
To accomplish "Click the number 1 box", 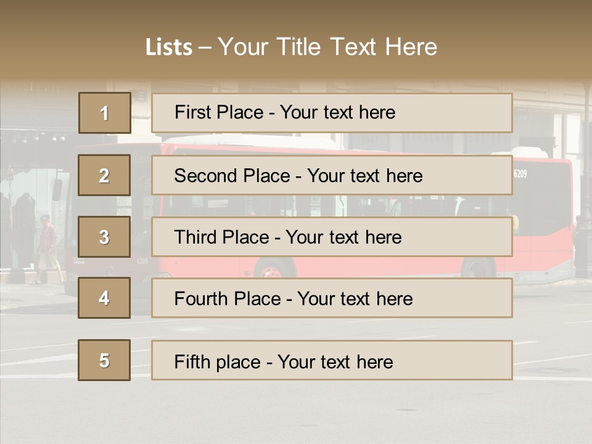I will [x=105, y=113].
